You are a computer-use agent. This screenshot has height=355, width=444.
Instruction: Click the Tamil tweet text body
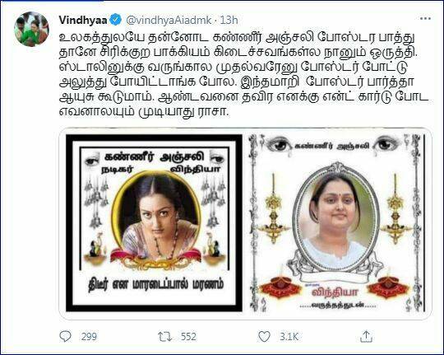pos(243,75)
